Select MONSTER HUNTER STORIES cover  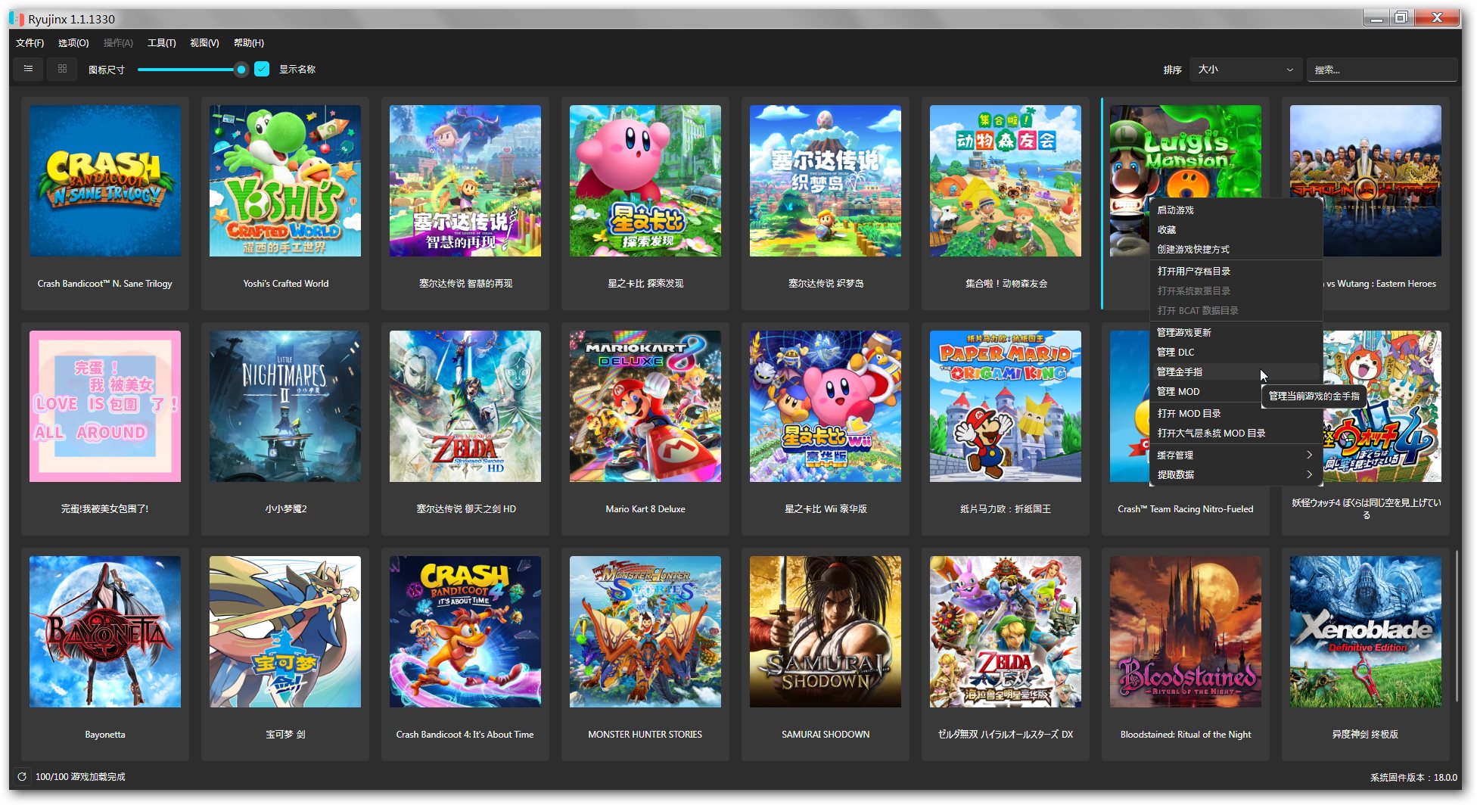(645, 632)
